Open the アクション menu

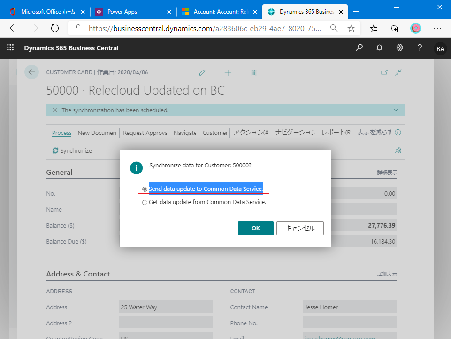pos(251,133)
